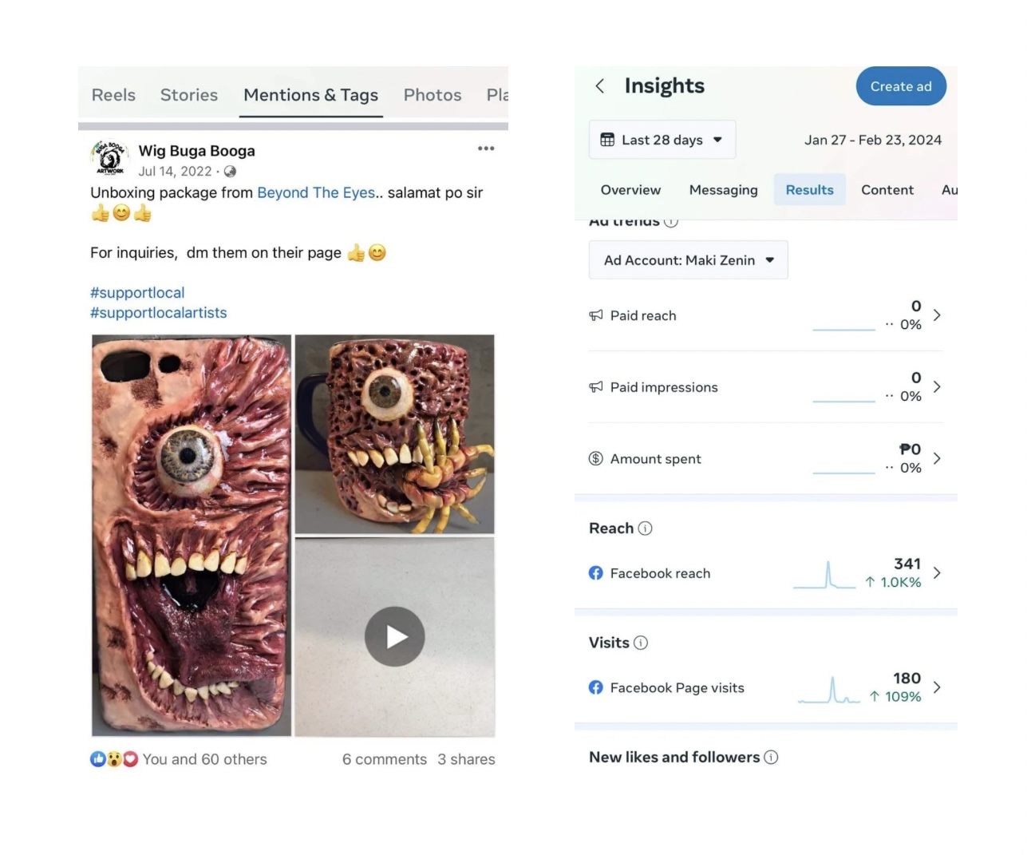Click the info icon next to Visits
Image resolution: width=1027 pixels, height=855 pixels.
pyautogui.click(x=641, y=643)
